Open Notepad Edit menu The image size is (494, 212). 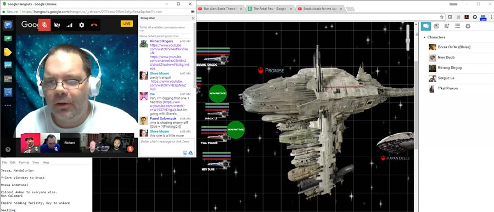(x=13, y=163)
